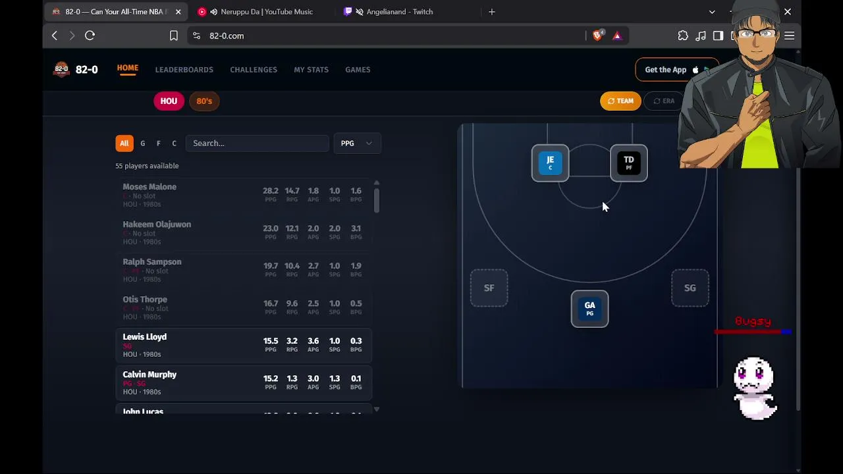The image size is (843, 474).
Task: Go back with the browser back arrow
Action: click(55, 36)
